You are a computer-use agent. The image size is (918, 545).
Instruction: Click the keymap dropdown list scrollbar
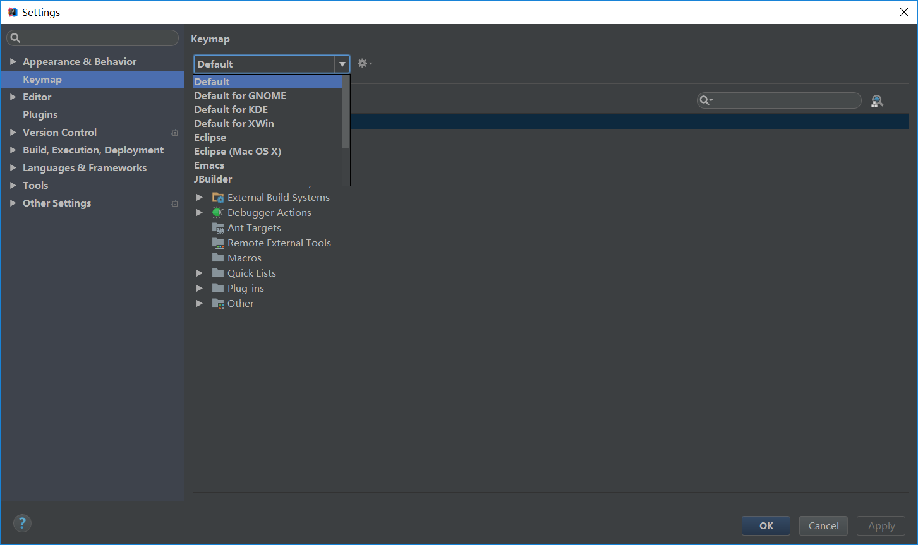346,111
